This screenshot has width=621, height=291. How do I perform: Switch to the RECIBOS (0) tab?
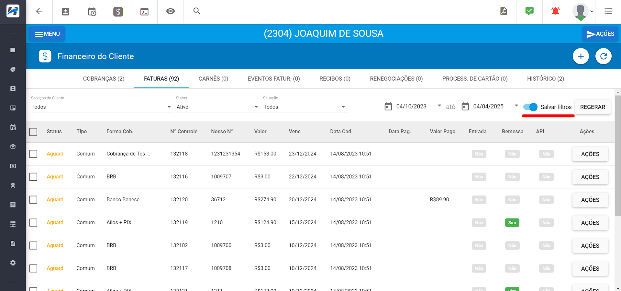click(335, 79)
